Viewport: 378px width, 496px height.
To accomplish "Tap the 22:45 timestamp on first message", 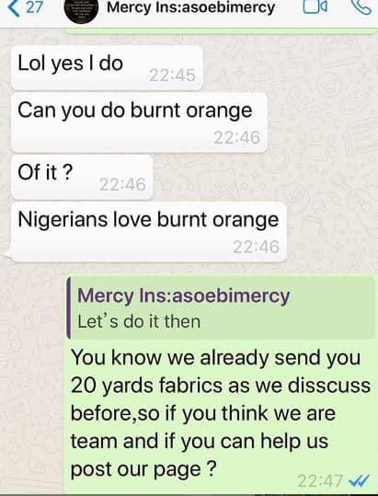I will tap(172, 75).
